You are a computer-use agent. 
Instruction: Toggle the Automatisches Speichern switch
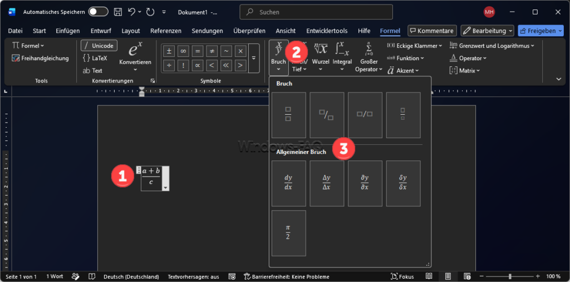(x=98, y=12)
